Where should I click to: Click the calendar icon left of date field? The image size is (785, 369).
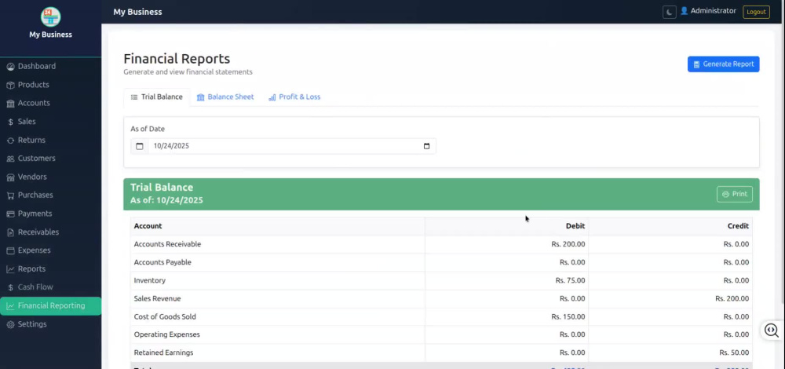pyautogui.click(x=140, y=146)
